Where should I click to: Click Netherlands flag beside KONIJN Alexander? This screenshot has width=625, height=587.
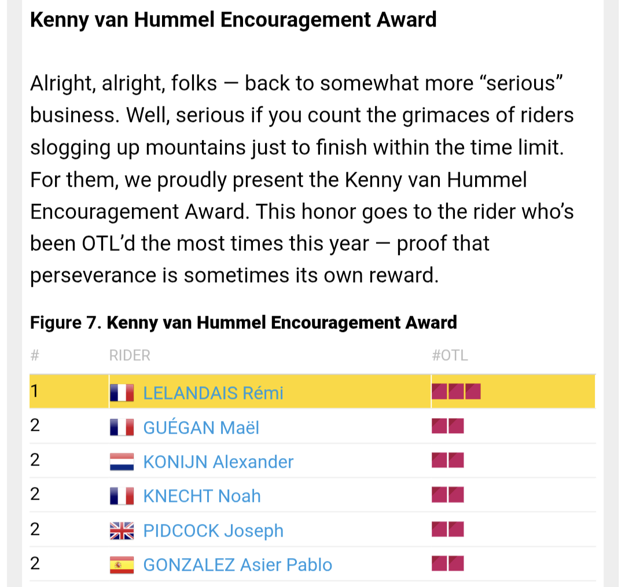coord(122,462)
